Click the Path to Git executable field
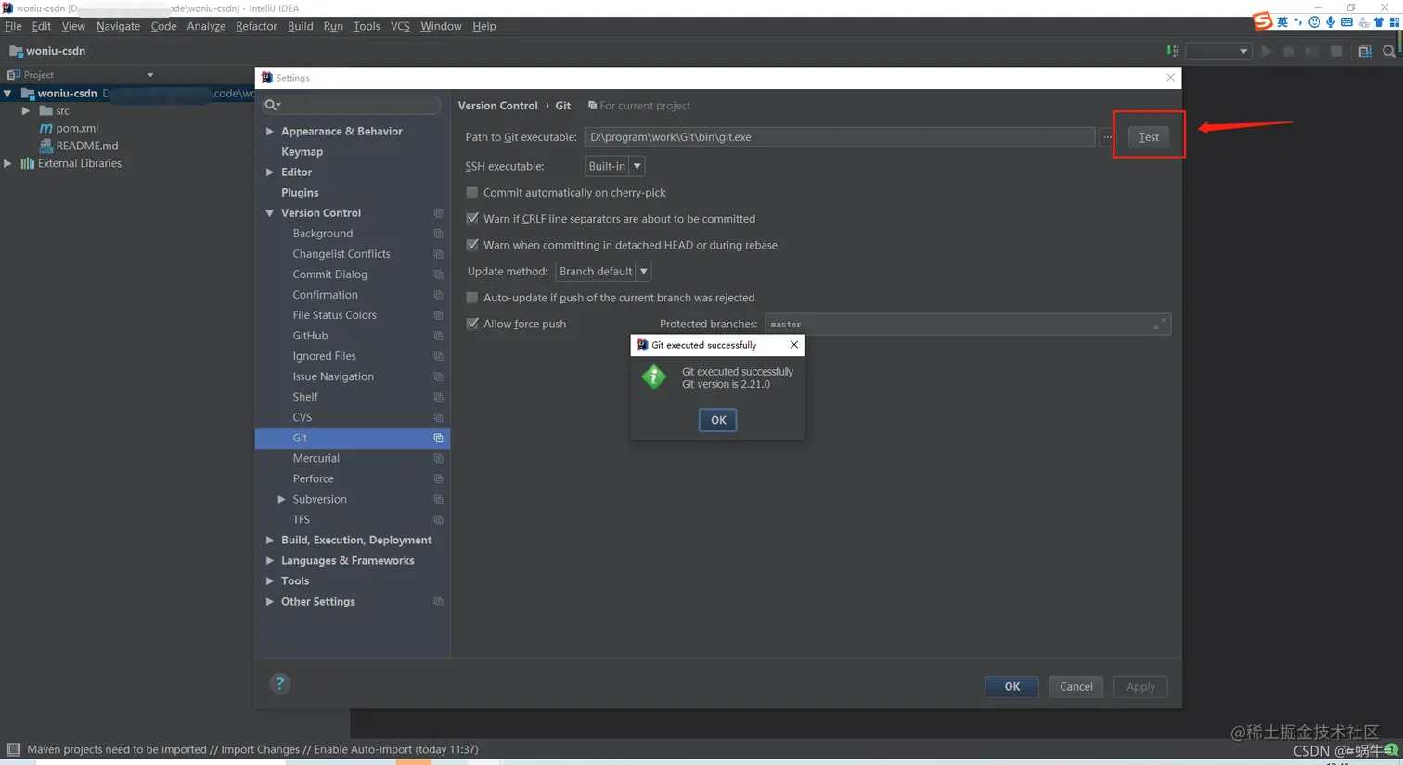1403x765 pixels. (840, 137)
